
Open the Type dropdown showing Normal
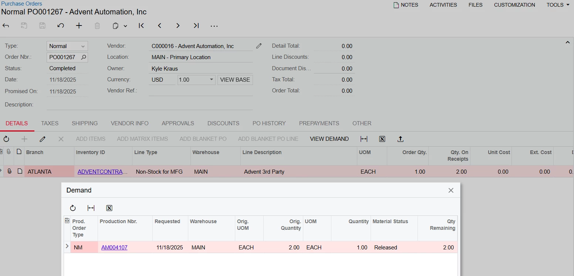click(x=67, y=46)
